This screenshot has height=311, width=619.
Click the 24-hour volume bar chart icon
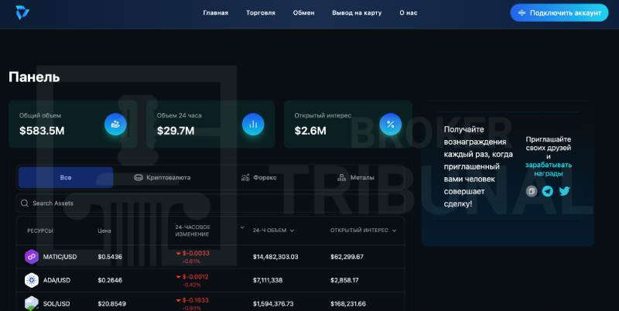tap(253, 124)
